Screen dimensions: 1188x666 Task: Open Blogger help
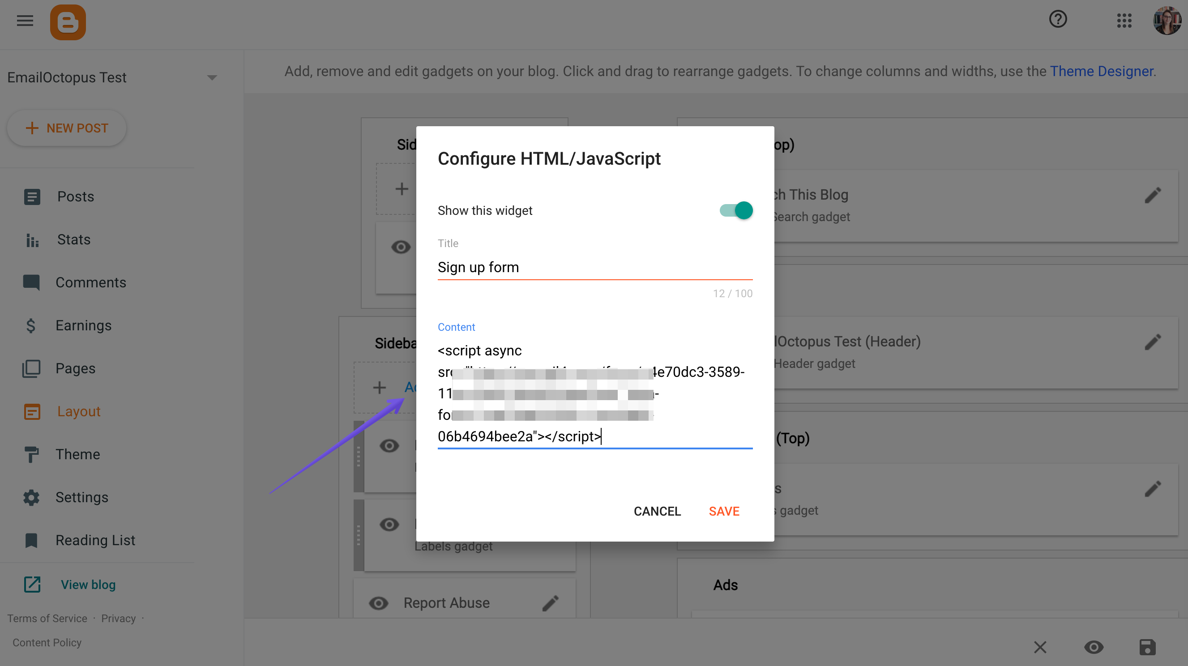click(x=1057, y=19)
